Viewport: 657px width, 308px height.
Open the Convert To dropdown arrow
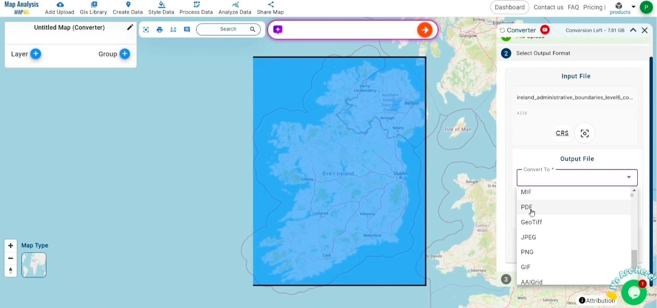(628, 177)
